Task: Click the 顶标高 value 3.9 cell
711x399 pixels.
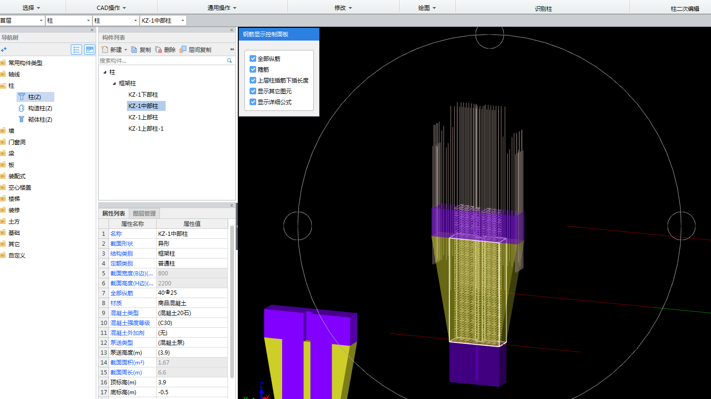Action: tap(192, 382)
